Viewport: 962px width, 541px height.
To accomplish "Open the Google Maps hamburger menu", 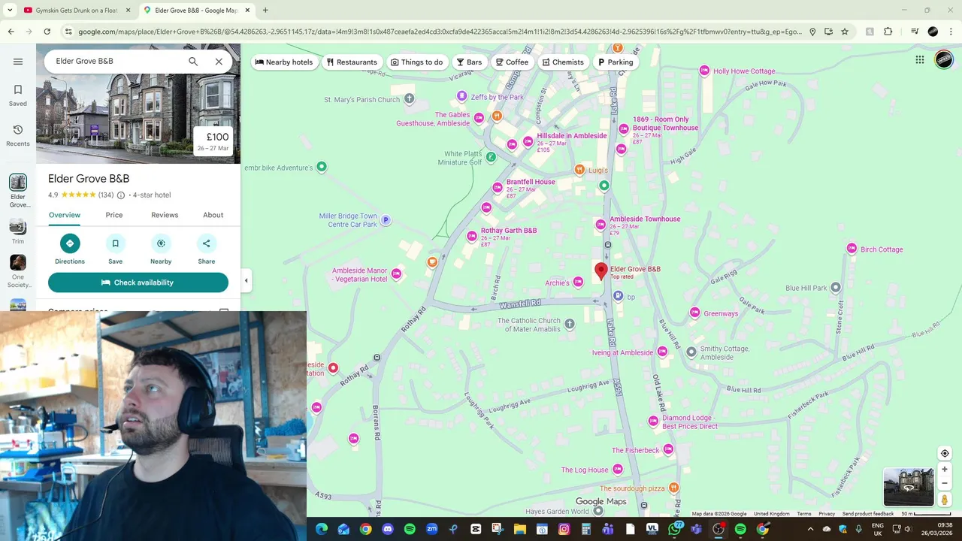I will tap(18, 62).
